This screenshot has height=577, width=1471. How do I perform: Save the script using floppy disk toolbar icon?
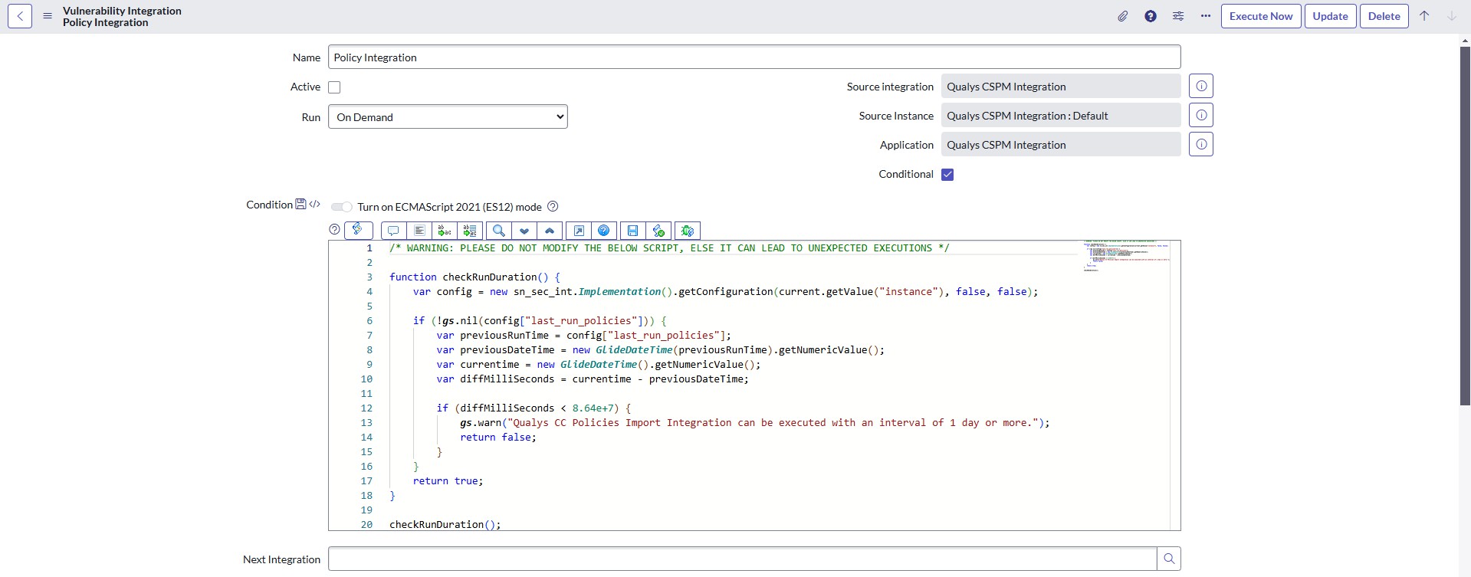coord(632,231)
